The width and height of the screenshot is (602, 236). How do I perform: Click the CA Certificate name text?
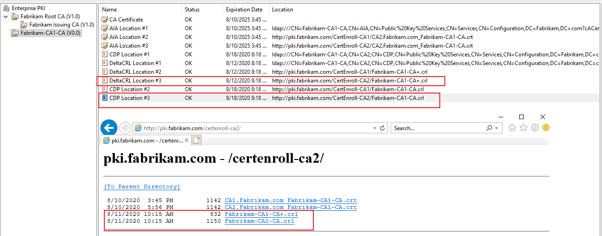(x=126, y=20)
